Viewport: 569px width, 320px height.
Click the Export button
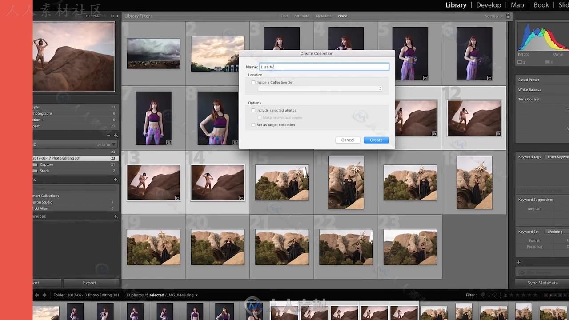tap(91, 283)
